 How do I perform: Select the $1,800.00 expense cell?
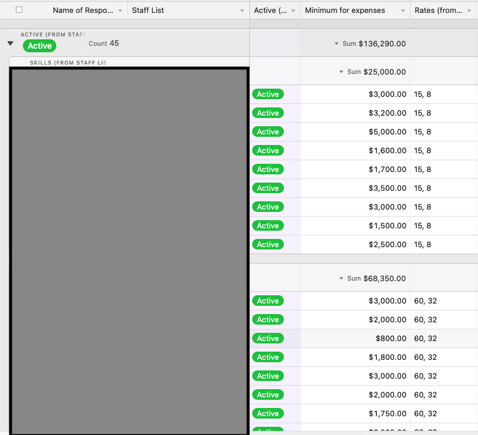(355, 357)
